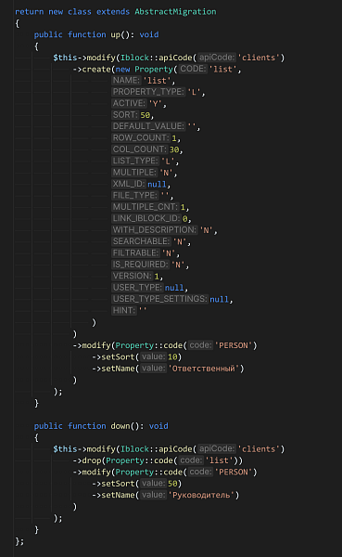This screenshot has width=342, height=557.
Task: Click null value after XML_ID:
Action: [x=157, y=184]
